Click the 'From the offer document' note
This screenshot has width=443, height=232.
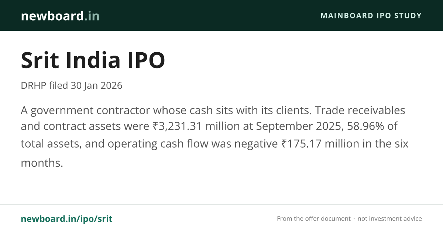point(314,219)
